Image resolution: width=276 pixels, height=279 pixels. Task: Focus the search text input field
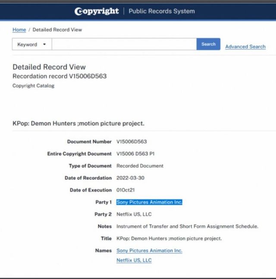click(x=124, y=44)
